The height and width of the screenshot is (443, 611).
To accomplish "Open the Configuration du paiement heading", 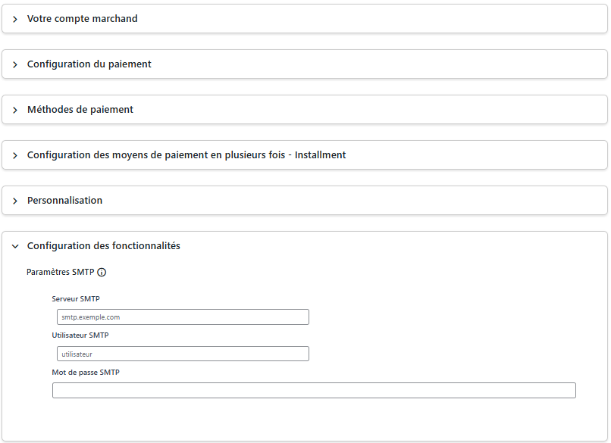I will [89, 64].
